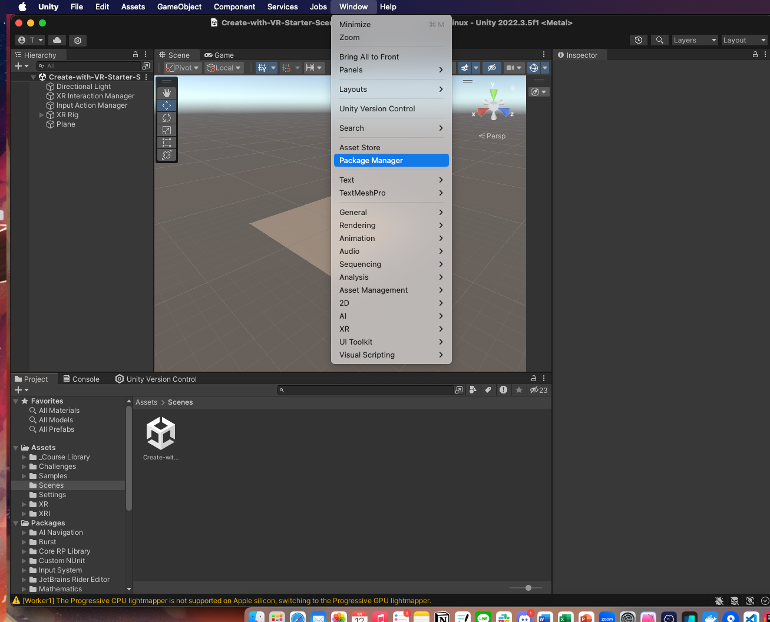The image size is (770, 622).
Task: Switch to the Game tab
Action: point(219,55)
